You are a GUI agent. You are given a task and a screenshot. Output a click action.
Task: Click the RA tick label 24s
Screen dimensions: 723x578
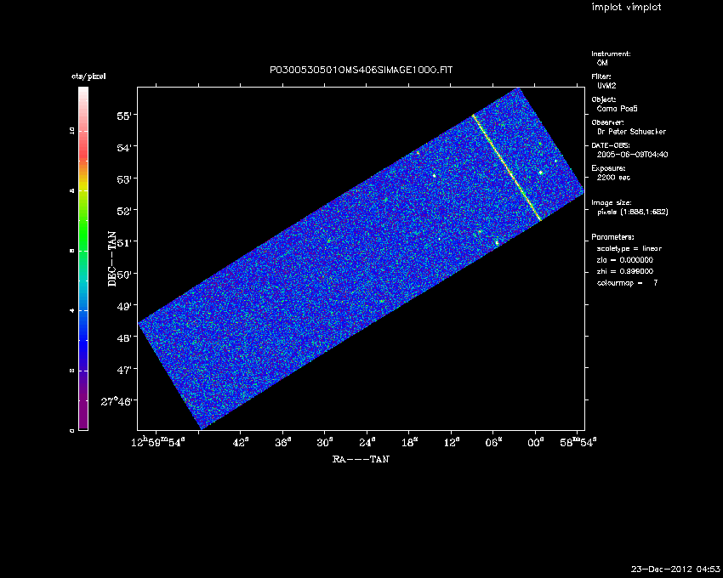(x=367, y=443)
